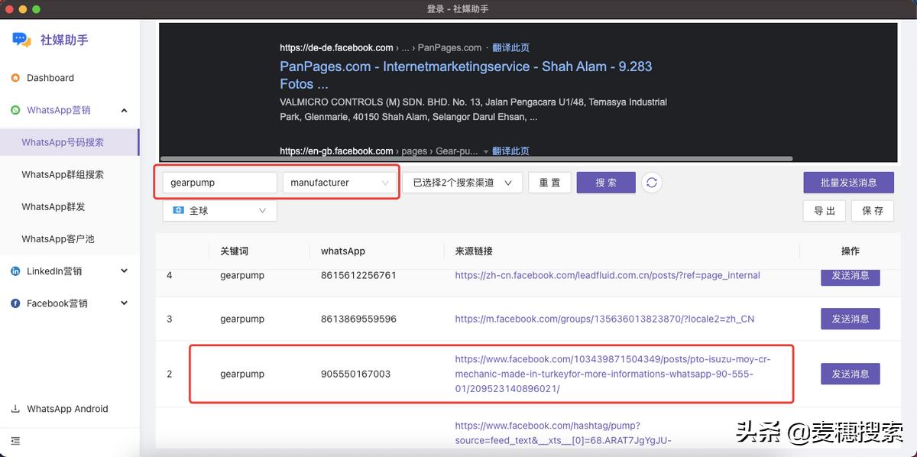Click 批量发送消息 bulk send button
The image size is (917, 457).
[x=848, y=183]
